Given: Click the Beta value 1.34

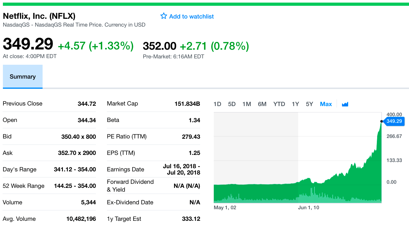Looking at the screenshot, I should point(194,120).
